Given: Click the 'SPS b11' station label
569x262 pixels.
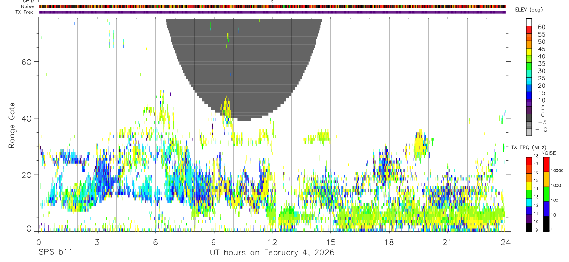Looking at the screenshot, I should (x=55, y=253).
